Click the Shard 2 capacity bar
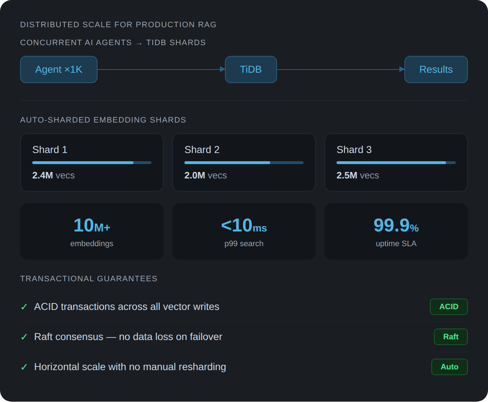The width and height of the screenshot is (488, 402). pos(244,163)
